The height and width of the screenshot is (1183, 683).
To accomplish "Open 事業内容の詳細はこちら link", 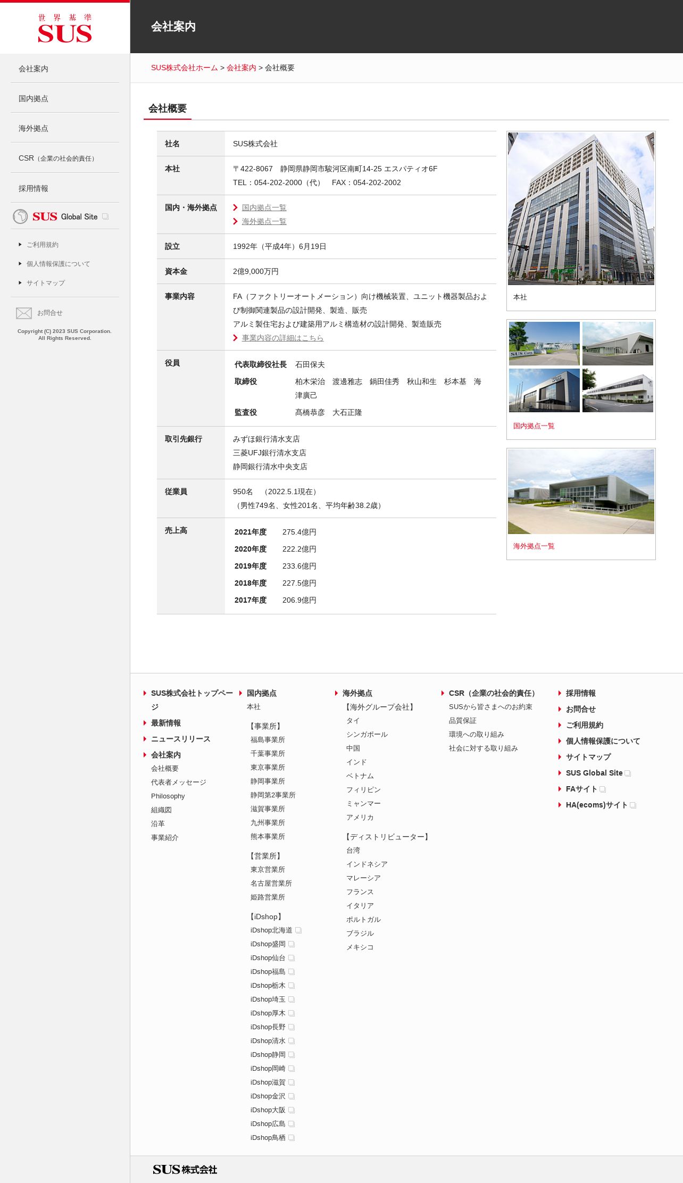I will [x=283, y=338].
